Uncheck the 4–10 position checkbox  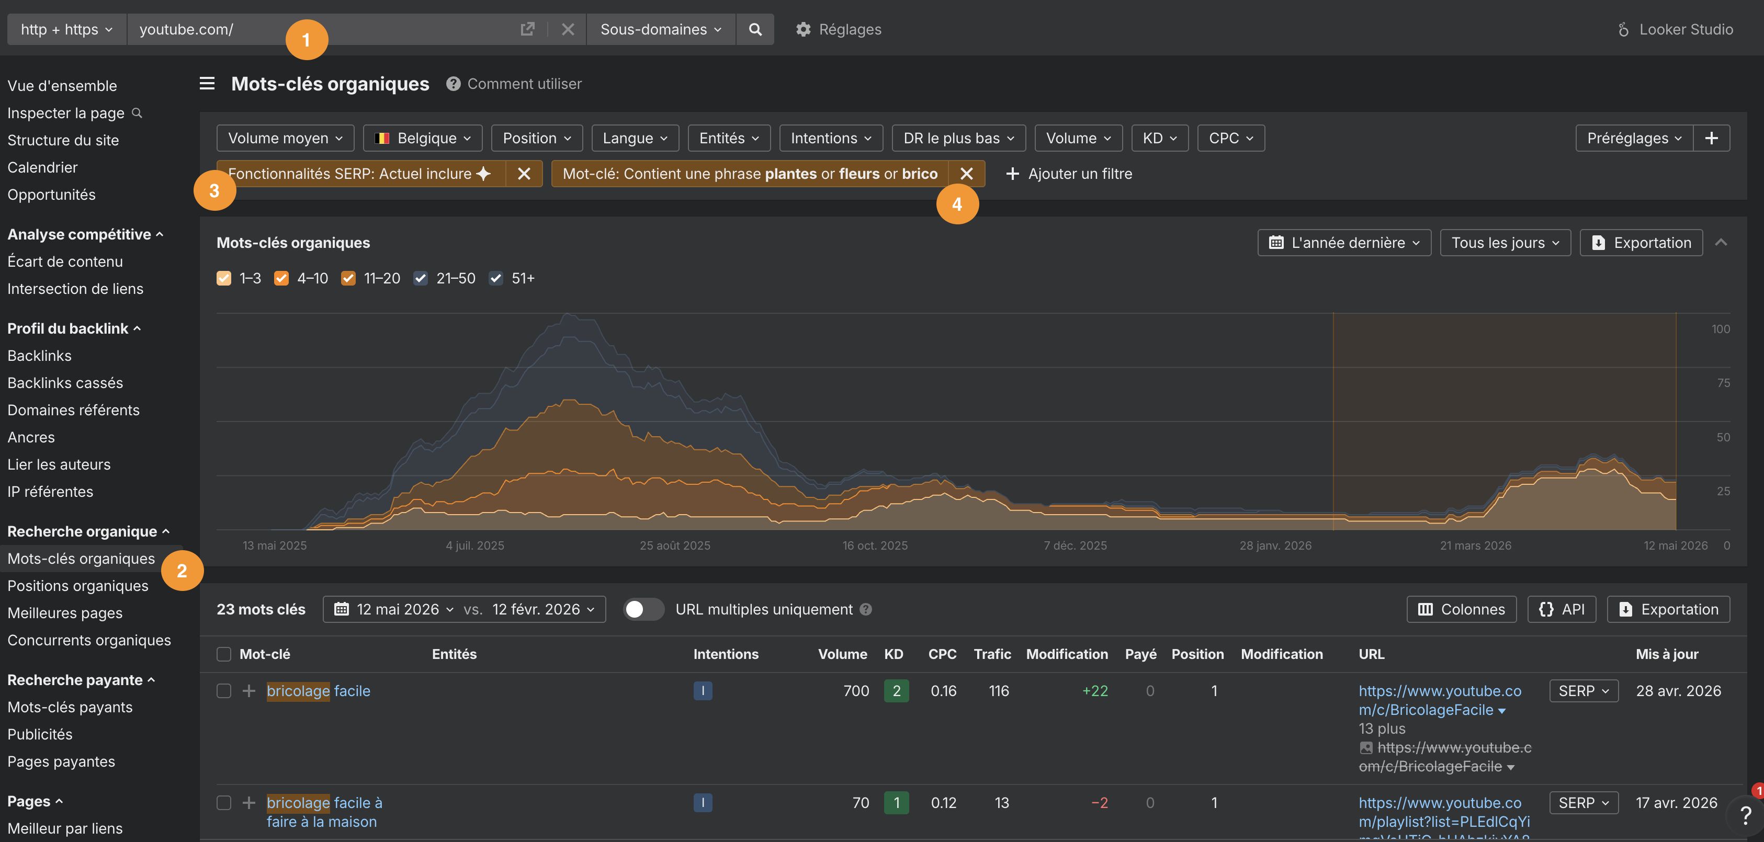click(x=281, y=279)
